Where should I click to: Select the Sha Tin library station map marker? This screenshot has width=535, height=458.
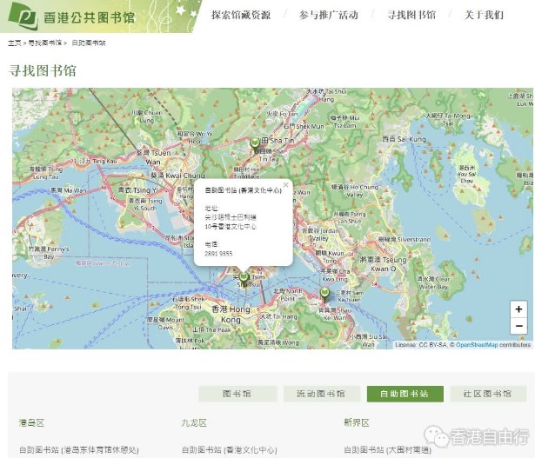pyautogui.click(x=255, y=144)
